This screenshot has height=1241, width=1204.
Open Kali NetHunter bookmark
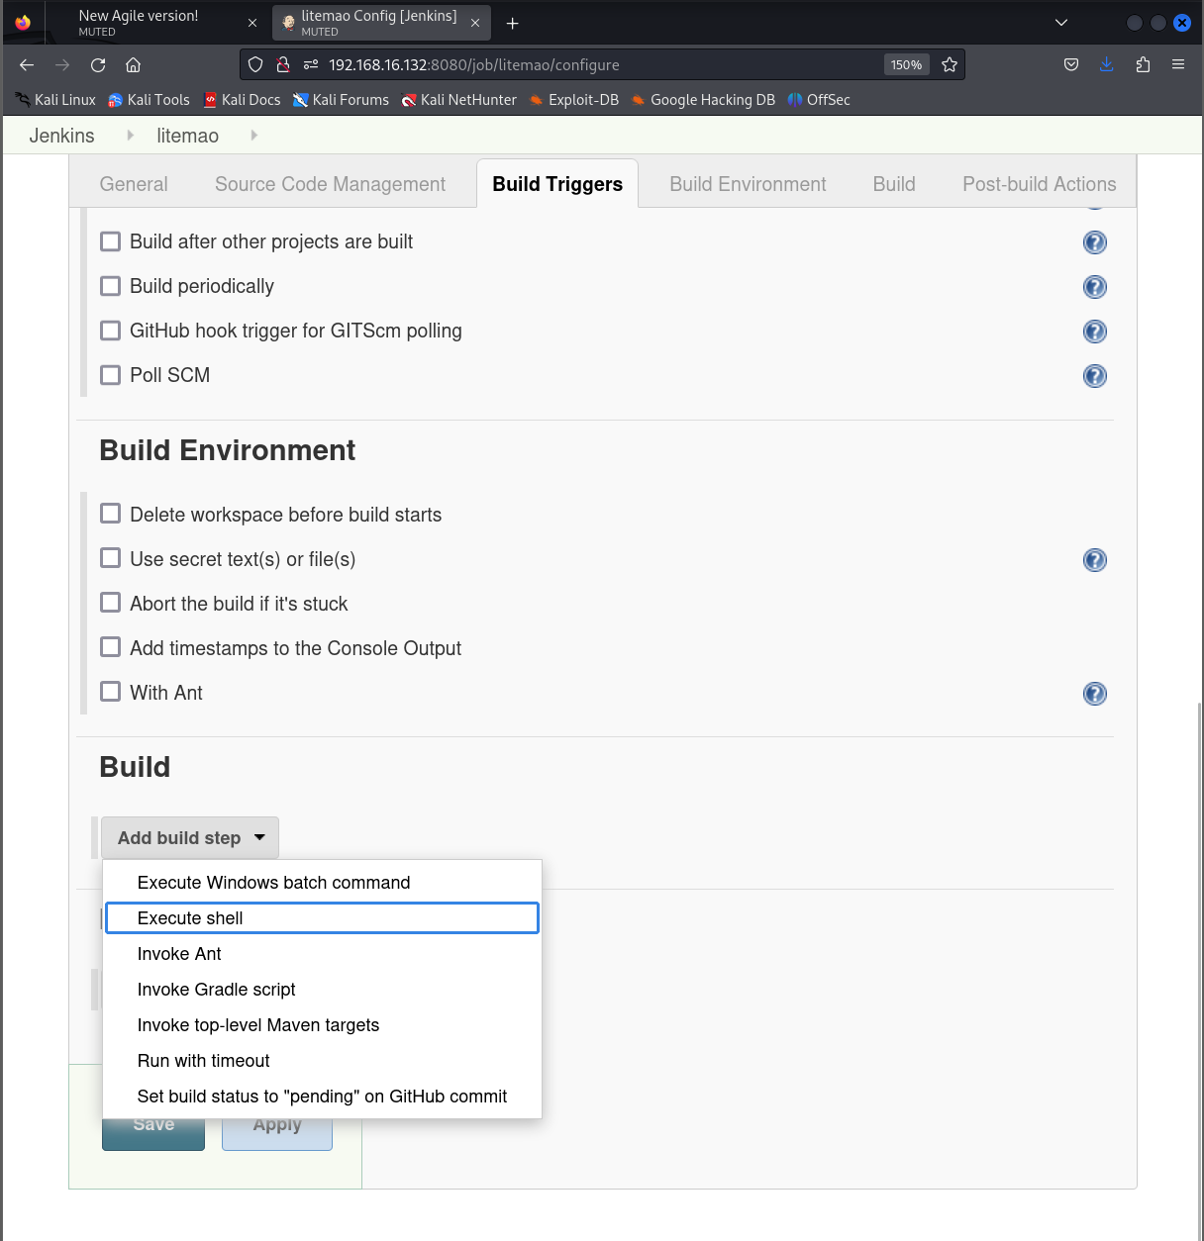[458, 100]
